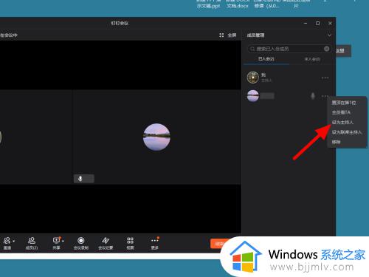The width and height of the screenshot is (369, 277).
Task: Open three-dots menu for host (我) row
Action: pos(325,78)
